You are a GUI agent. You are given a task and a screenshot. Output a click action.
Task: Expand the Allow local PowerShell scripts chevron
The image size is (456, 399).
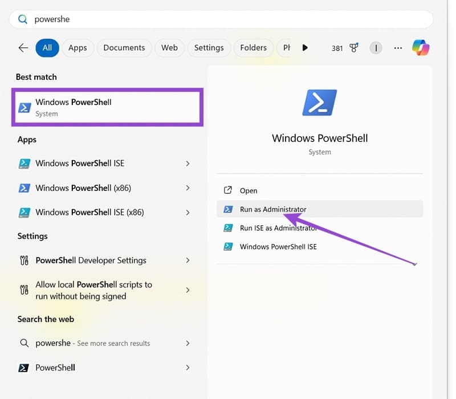point(188,290)
